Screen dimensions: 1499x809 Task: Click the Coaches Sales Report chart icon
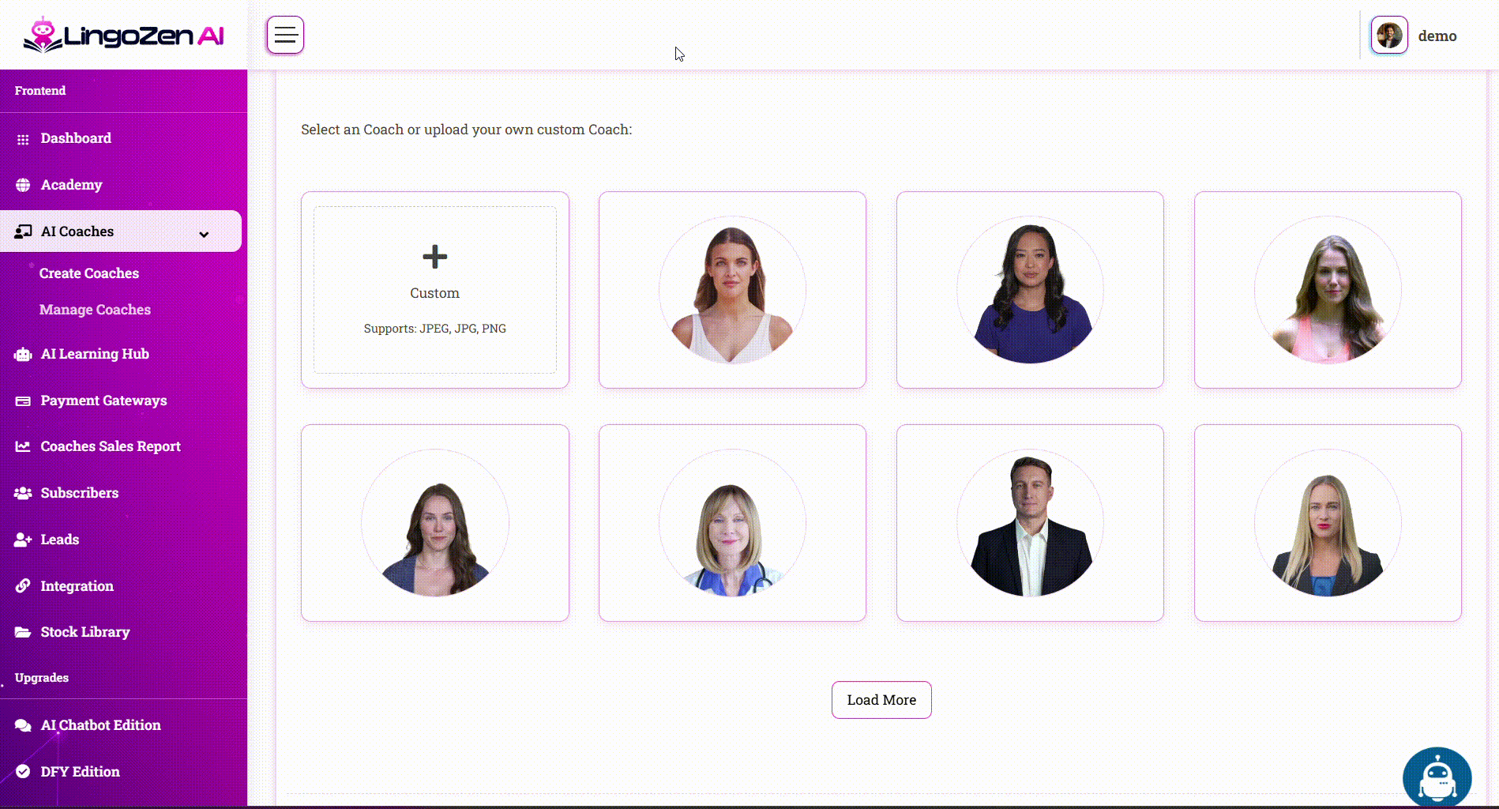(23, 447)
